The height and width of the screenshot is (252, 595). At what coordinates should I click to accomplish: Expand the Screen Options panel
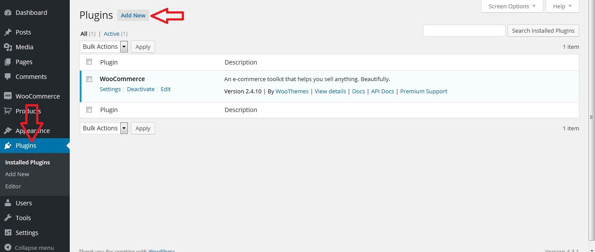point(512,6)
